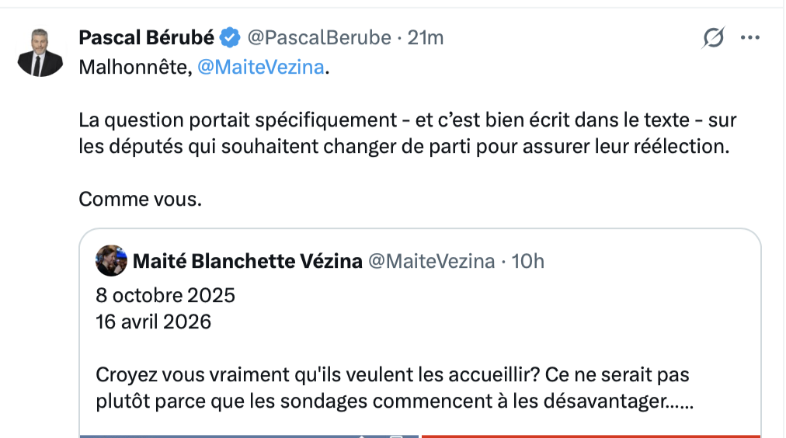Click the word Malhonnête in the post
The height and width of the screenshot is (438, 786).
pyautogui.click(x=133, y=68)
